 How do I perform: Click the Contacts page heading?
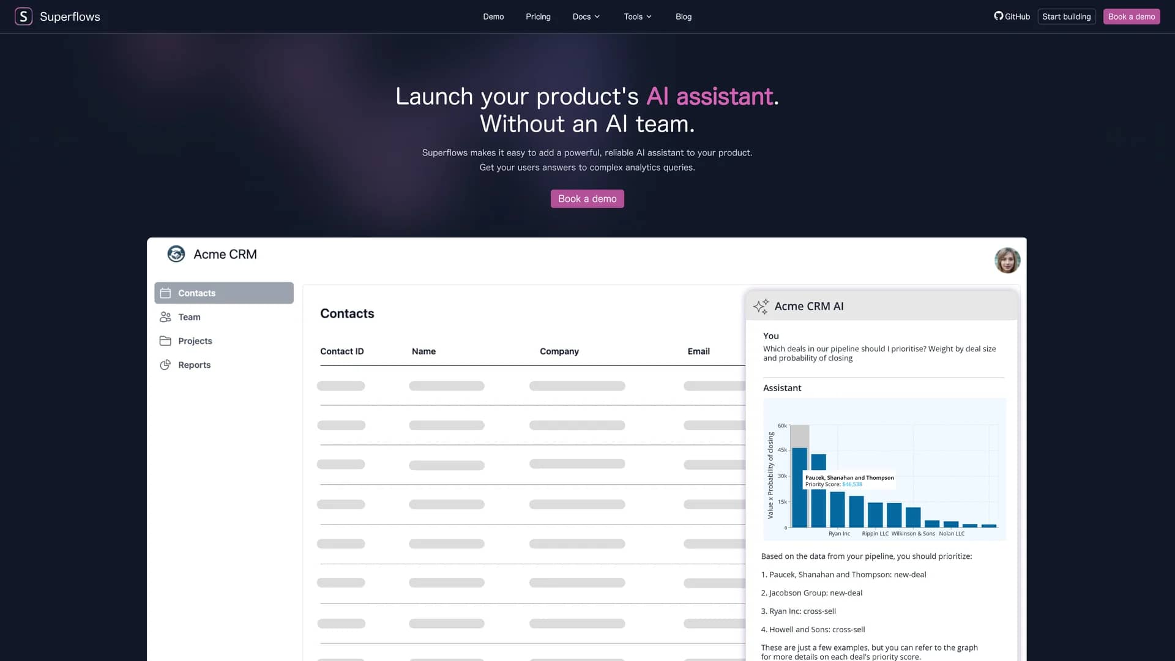[347, 313]
